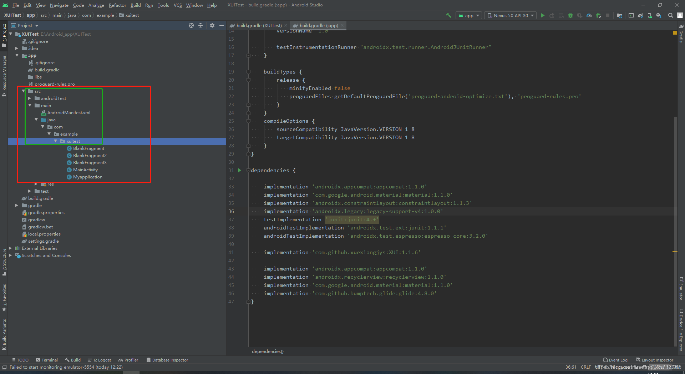685x374 pixels.
Task: Toggle the Favorites side tab
Action: coord(4,297)
